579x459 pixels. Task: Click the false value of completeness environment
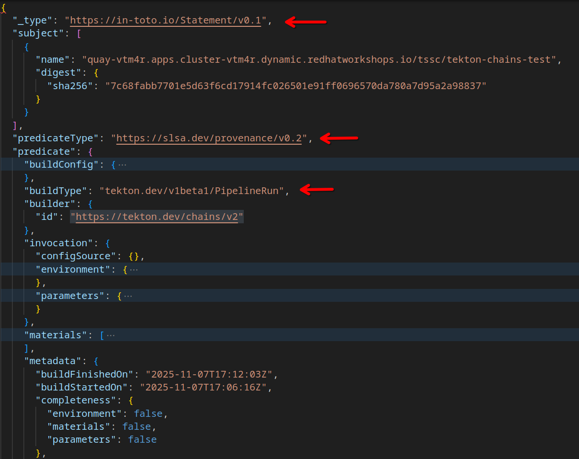click(148, 413)
